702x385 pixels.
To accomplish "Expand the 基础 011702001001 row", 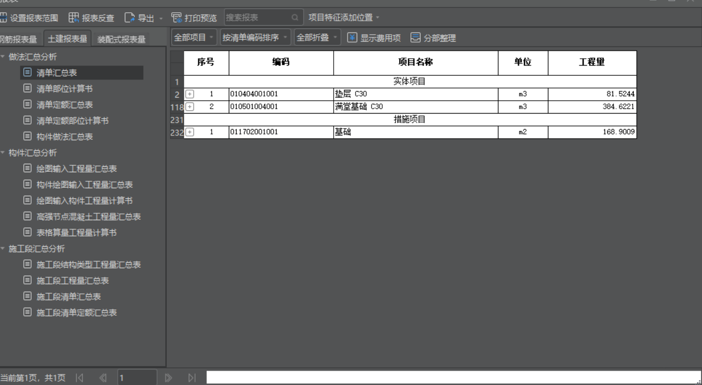I will [x=190, y=132].
